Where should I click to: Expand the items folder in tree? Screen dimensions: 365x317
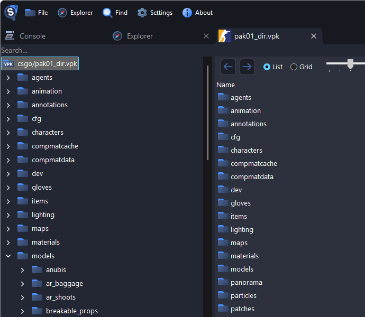pyautogui.click(x=8, y=201)
